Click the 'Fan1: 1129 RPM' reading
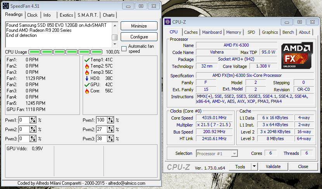The height and width of the screenshot is (189, 322). click(26, 78)
